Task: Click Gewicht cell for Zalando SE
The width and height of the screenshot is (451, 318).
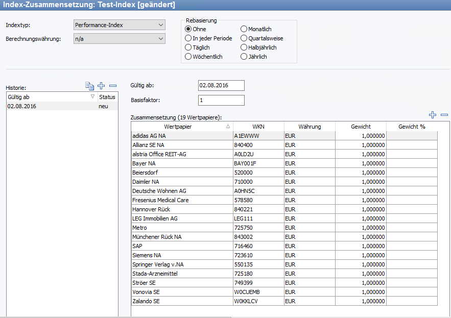Action: point(361,301)
